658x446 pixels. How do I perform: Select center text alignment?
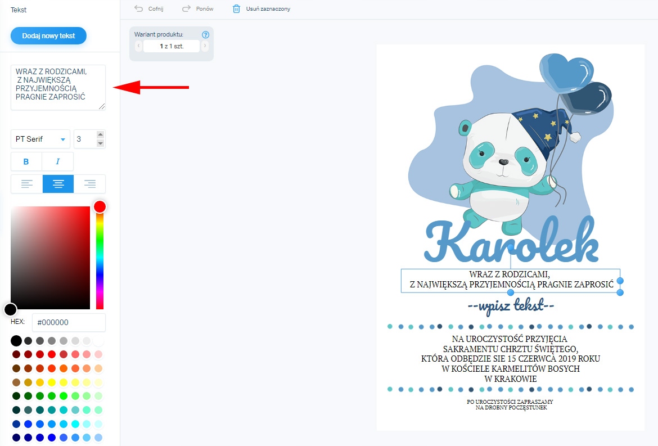pyautogui.click(x=58, y=184)
